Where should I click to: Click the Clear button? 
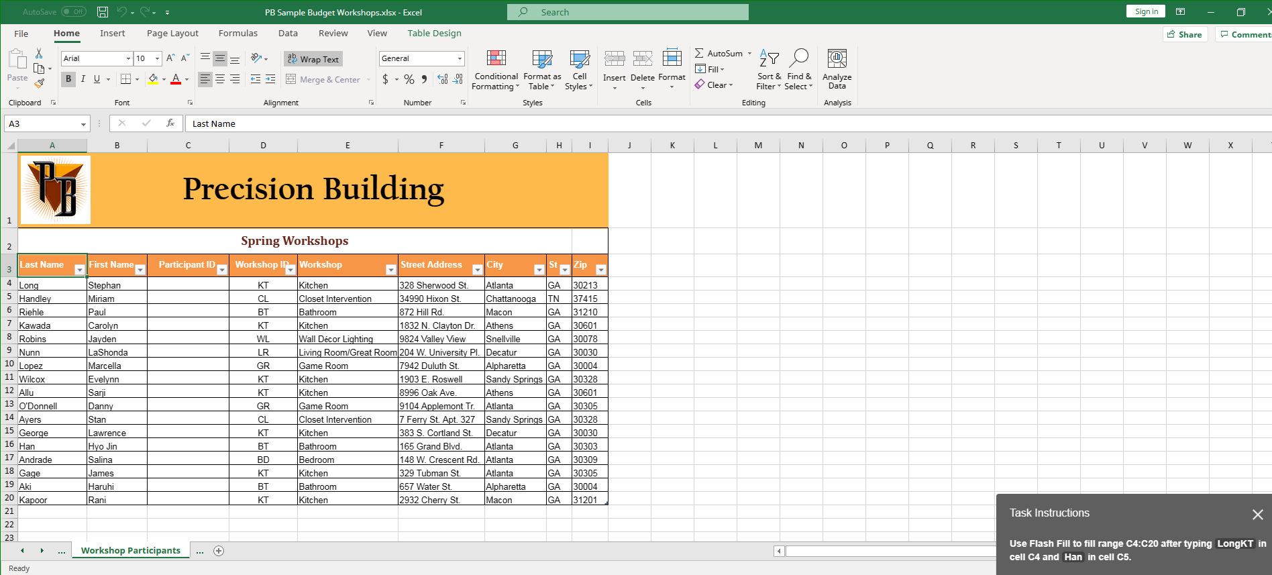pos(714,85)
